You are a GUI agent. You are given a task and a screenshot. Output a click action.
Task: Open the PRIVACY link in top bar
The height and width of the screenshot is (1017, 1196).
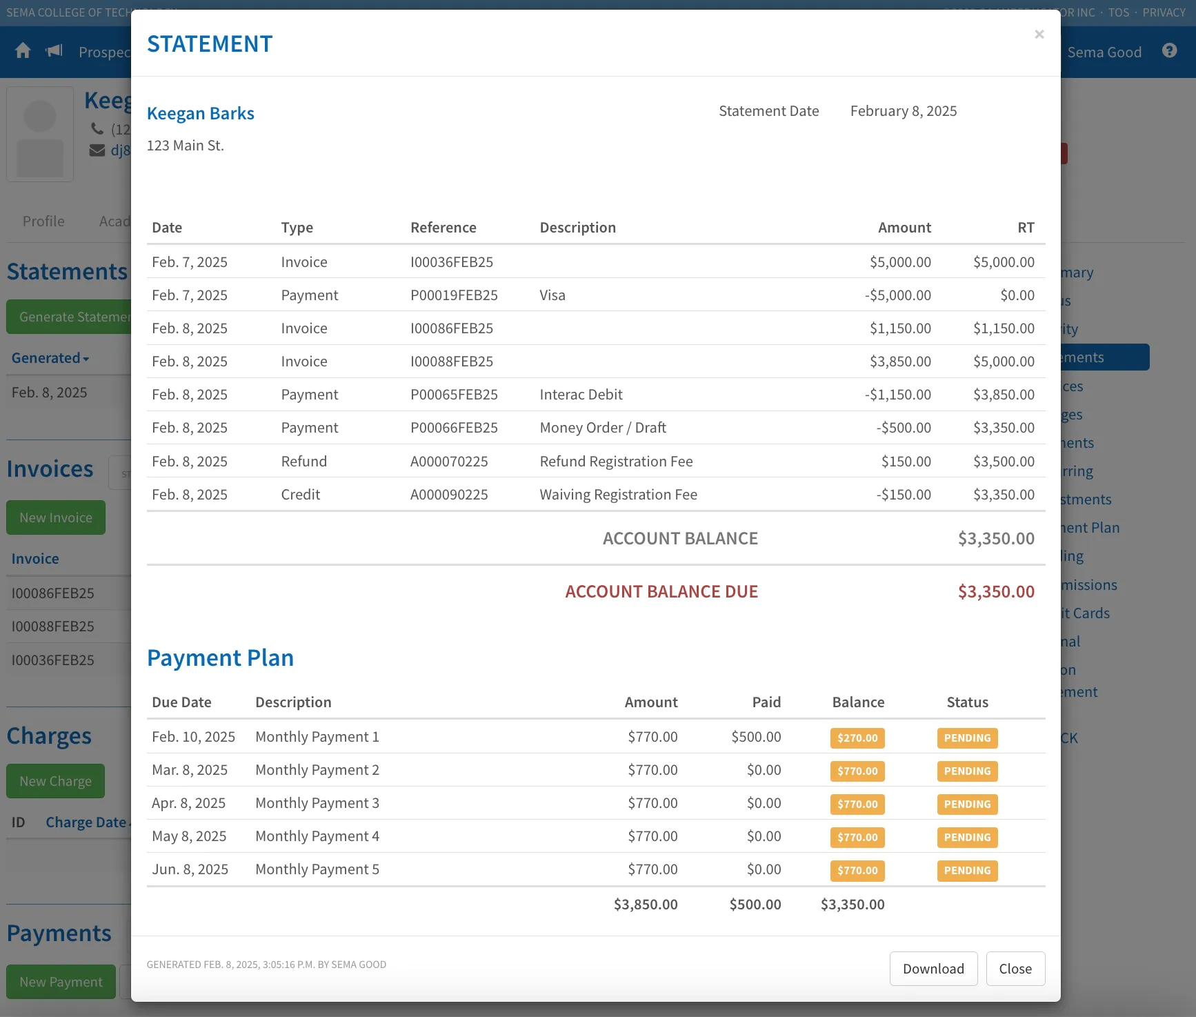pos(1164,12)
